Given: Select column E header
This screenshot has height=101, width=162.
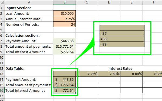Looking at the screenshot, I should tap(131, 2).
